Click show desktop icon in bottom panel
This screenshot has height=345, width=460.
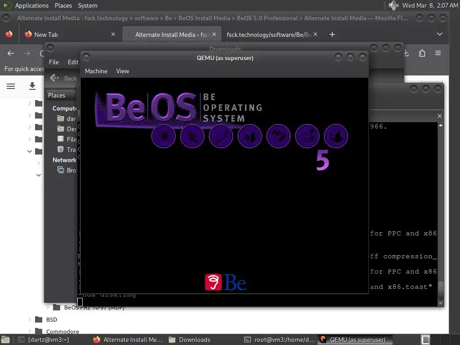click(x=5, y=340)
